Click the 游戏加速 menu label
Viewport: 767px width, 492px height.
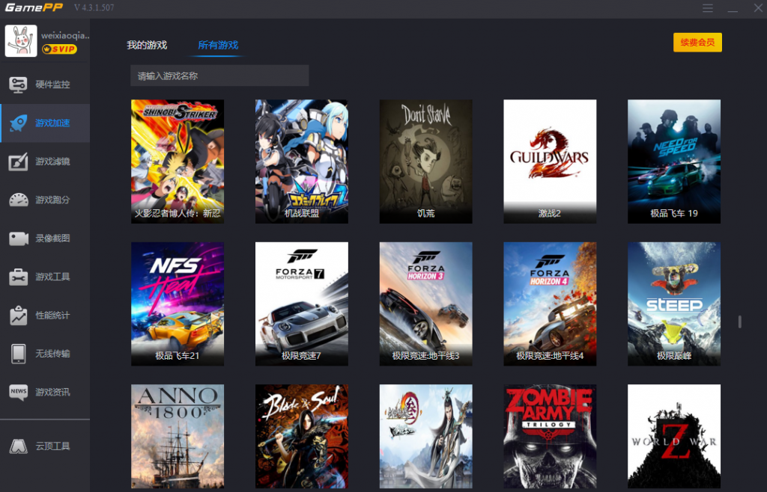coord(52,123)
